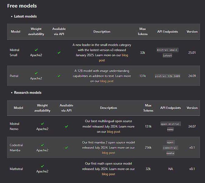
Task: Click version v0.1 in Codestral Mamba row
Action: coord(192,148)
